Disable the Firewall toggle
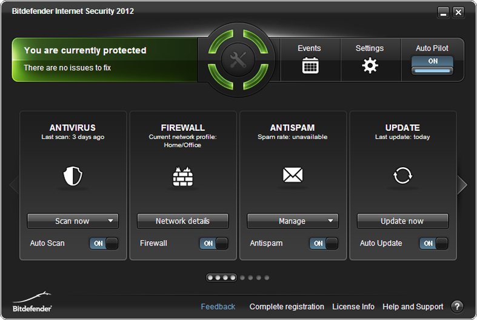 (x=213, y=243)
